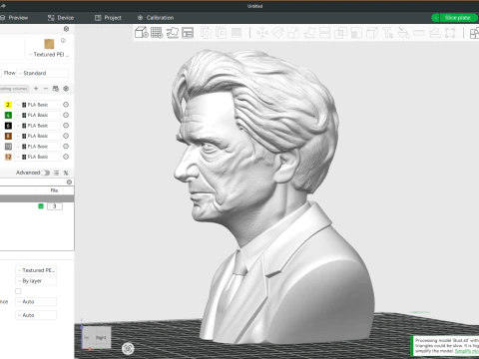Select the Cut tool in toolbar

[x=324, y=33]
